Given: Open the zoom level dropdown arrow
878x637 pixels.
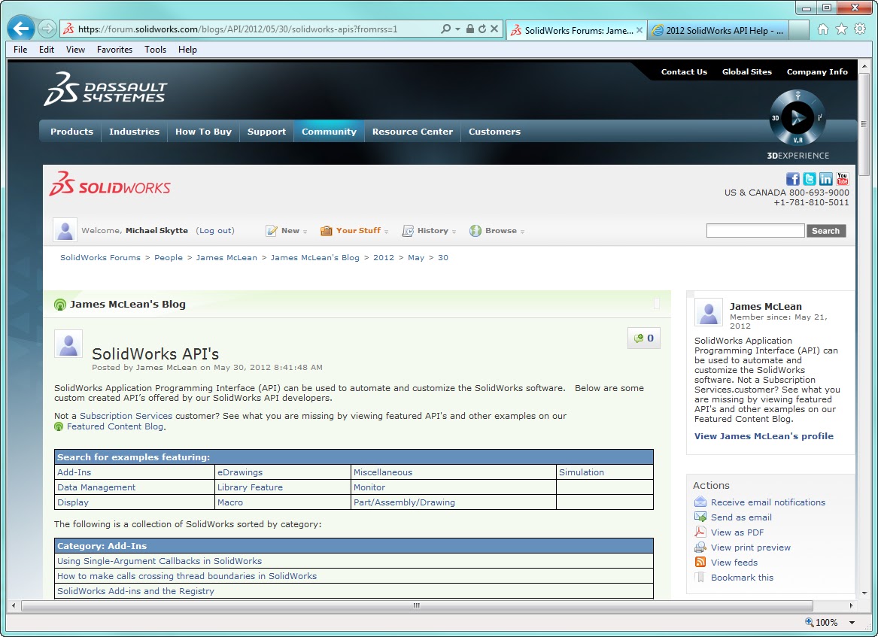Looking at the screenshot, I should [852, 623].
